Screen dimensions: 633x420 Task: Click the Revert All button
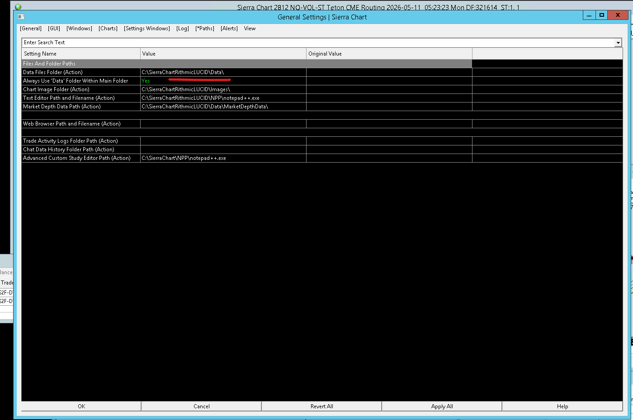coord(322,406)
